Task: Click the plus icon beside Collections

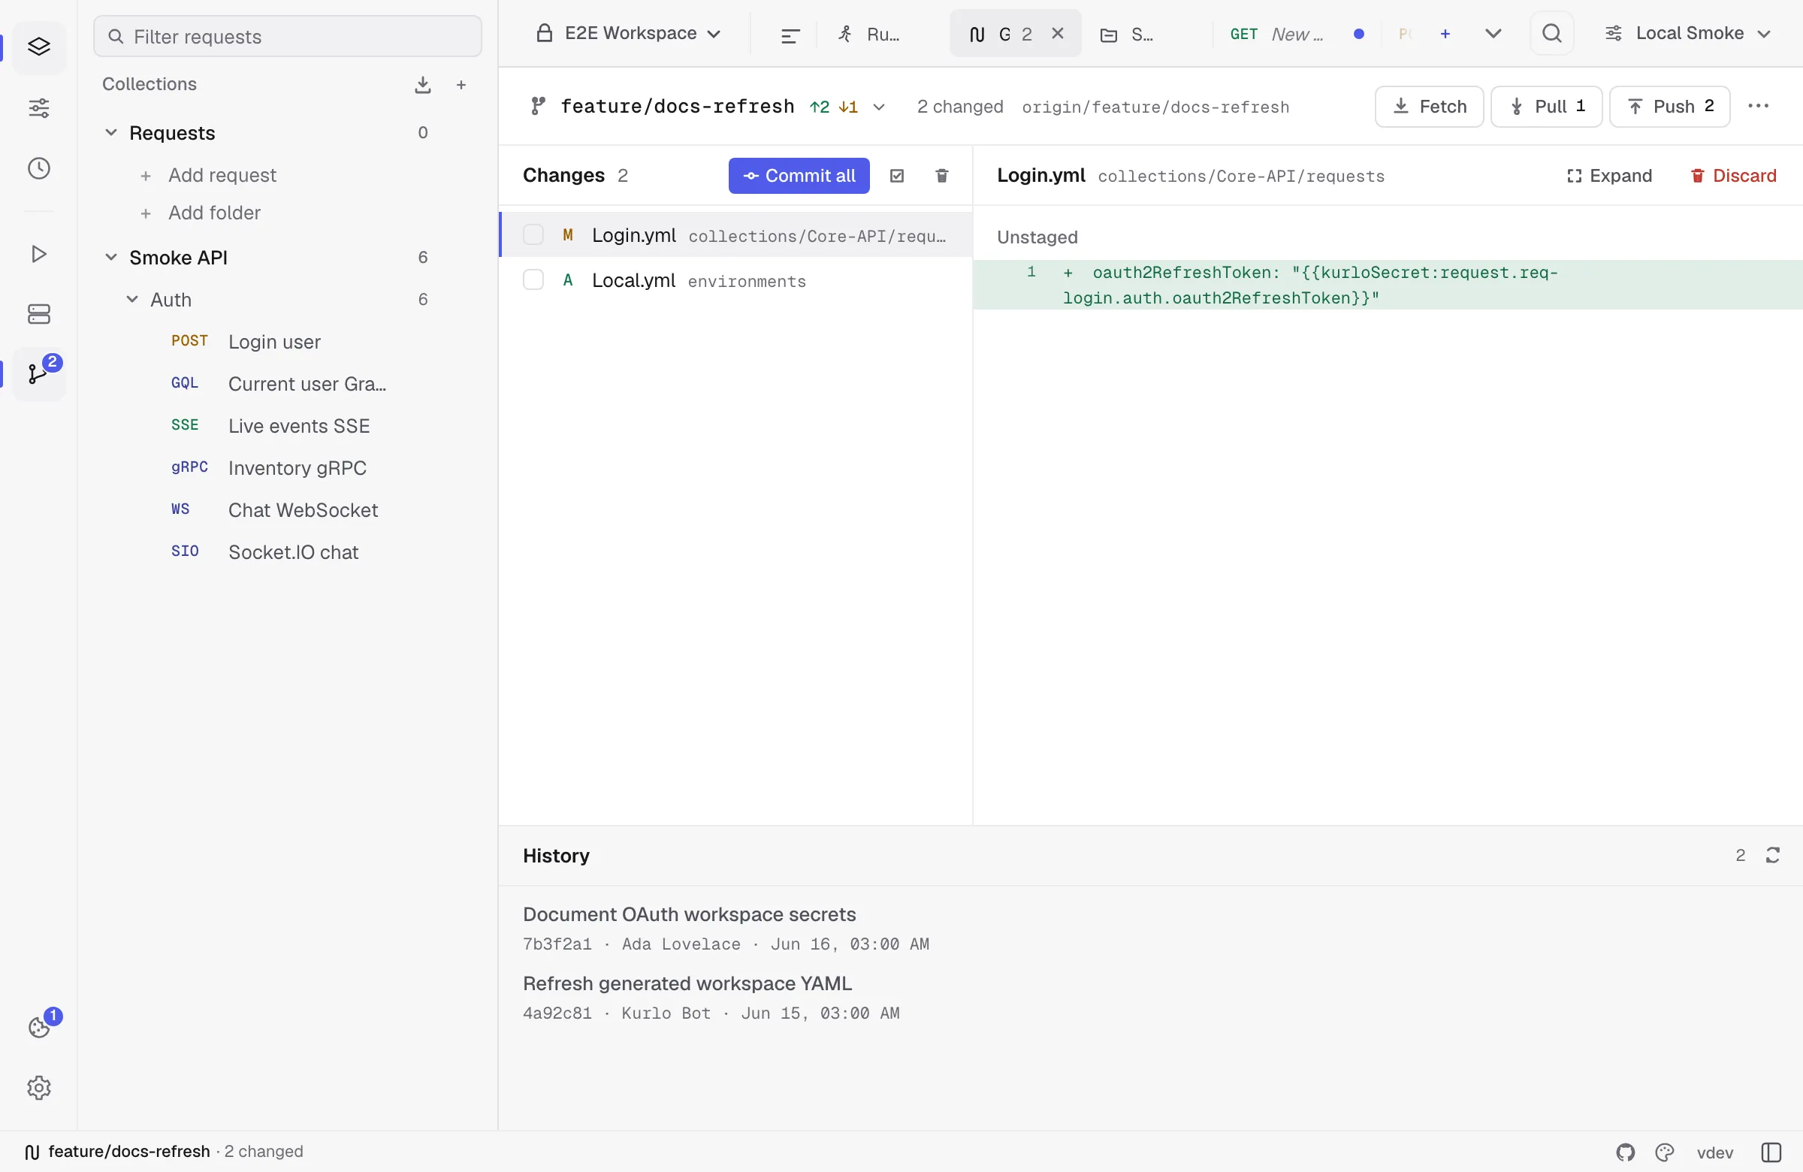Action: coord(461,85)
